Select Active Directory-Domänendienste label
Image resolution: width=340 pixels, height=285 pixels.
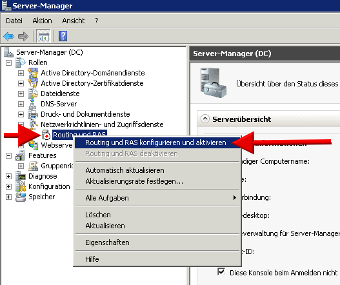tap(93, 73)
